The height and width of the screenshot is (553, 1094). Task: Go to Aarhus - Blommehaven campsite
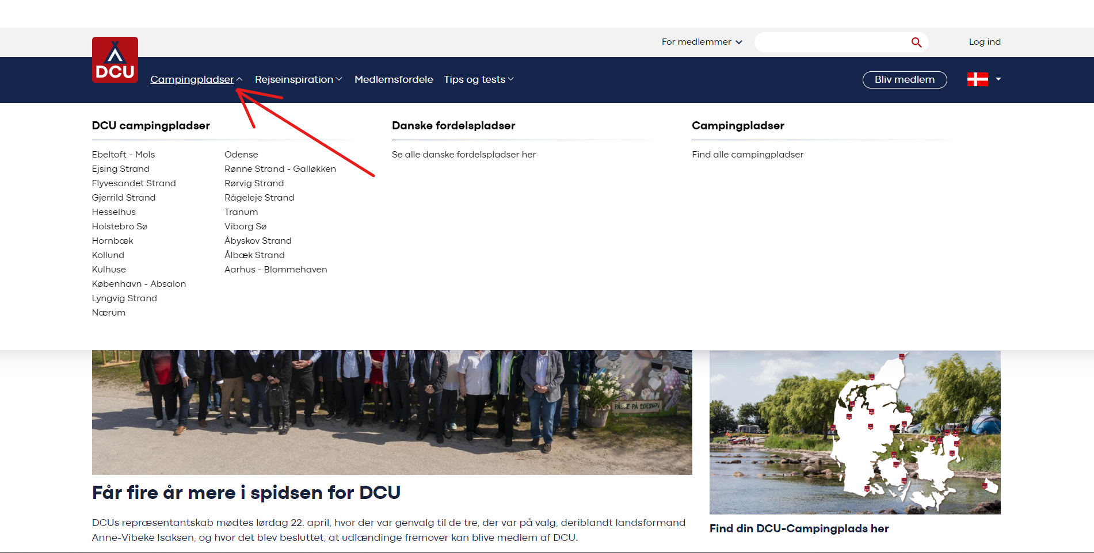pyautogui.click(x=276, y=270)
